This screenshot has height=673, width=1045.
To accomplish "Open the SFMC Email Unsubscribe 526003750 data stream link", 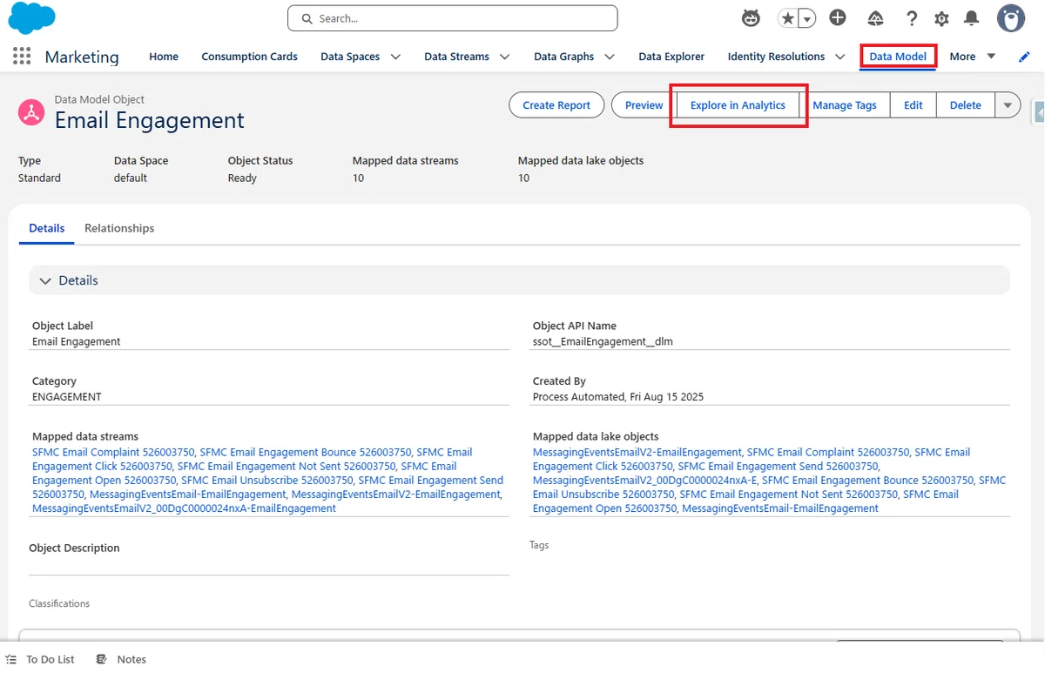I will (x=266, y=480).
